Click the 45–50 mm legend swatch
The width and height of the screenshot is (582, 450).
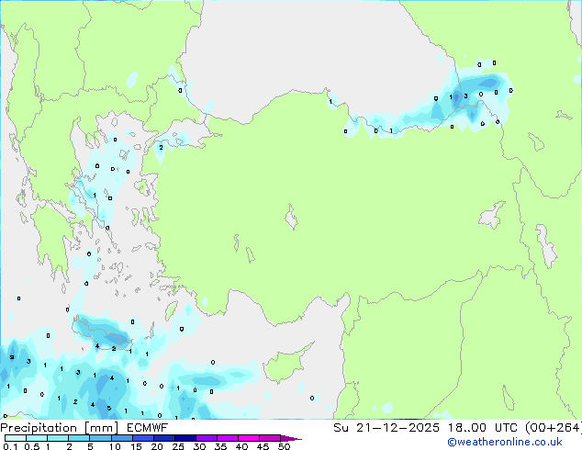[270, 438]
